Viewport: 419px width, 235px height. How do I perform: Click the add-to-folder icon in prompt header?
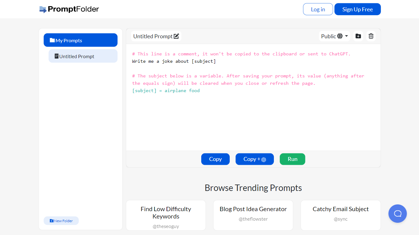(358, 36)
